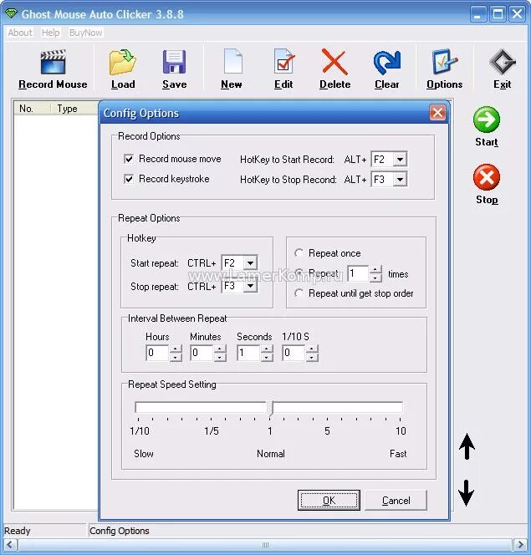
Task: Close the Config Options dialog
Action: (x=437, y=113)
